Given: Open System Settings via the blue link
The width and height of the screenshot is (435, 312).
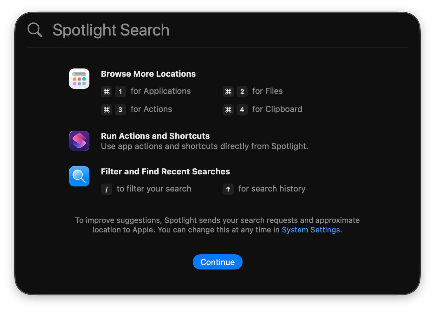Looking at the screenshot, I should pos(311,230).
